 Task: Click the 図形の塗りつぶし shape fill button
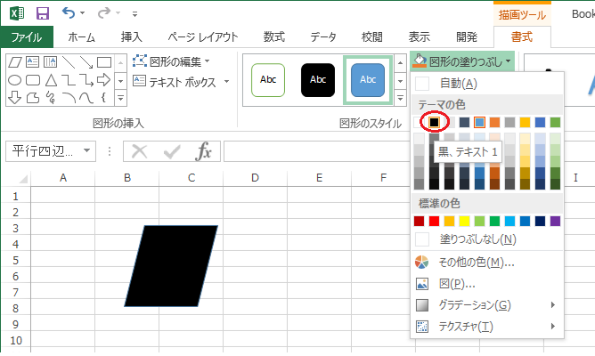click(x=457, y=61)
